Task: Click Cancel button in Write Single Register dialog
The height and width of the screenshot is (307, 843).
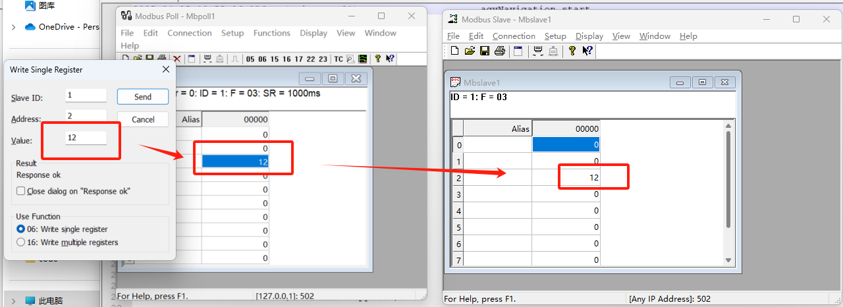Action: (x=143, y=119)
